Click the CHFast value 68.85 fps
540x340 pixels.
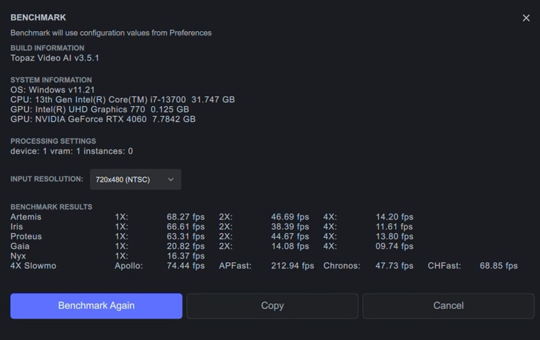click(x=499, y=266)
